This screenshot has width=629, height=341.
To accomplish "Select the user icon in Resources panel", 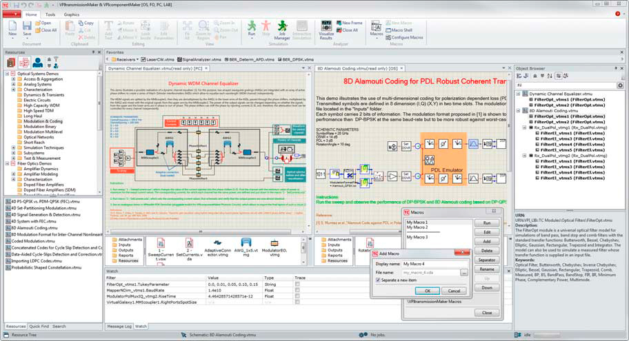I will click(38, 63).
